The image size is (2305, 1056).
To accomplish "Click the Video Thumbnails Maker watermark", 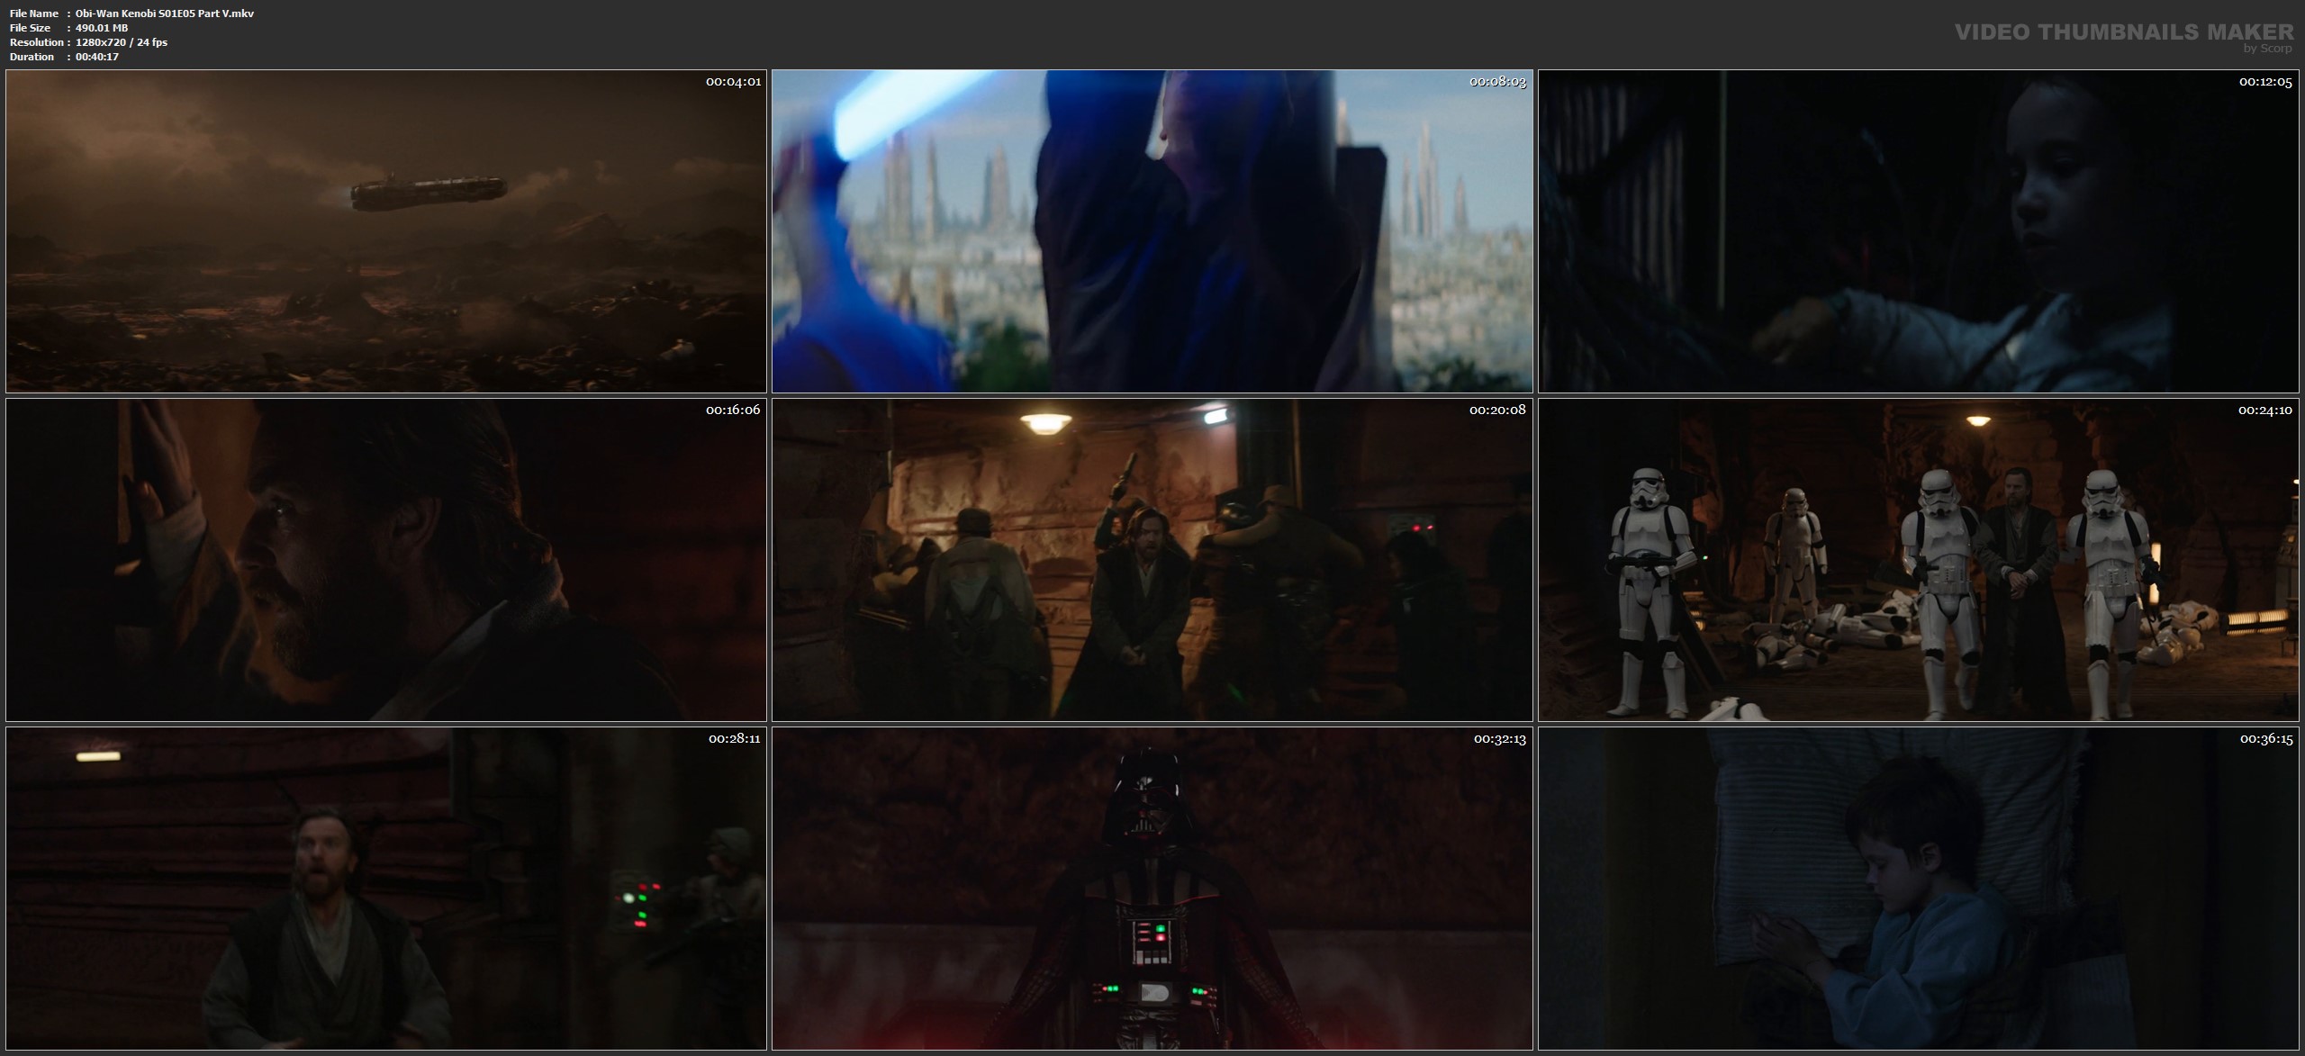I will [2123, 32].
